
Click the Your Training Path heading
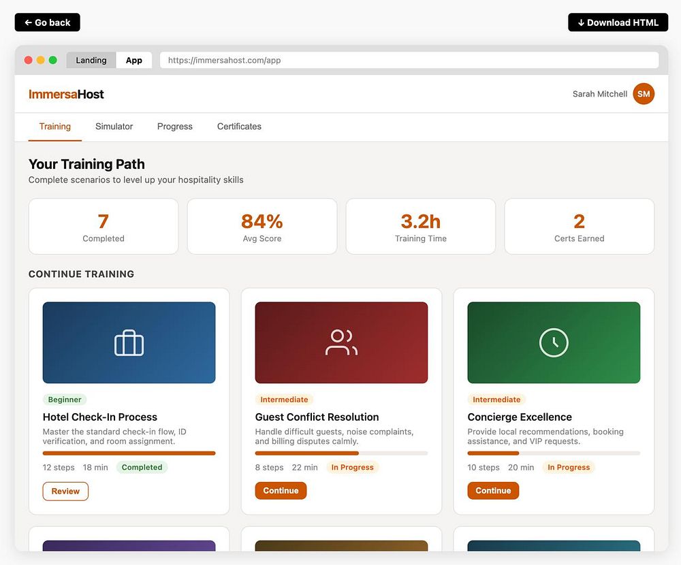(86, 164)
